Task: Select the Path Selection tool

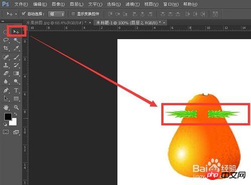Action: (x=6, y=98)
